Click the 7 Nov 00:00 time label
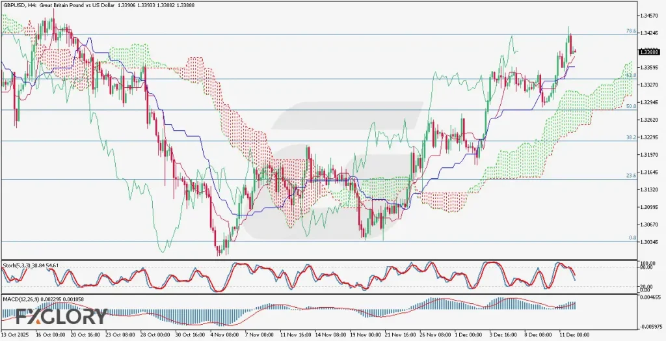This screenshot has height=341, width=666. point(260,335)
